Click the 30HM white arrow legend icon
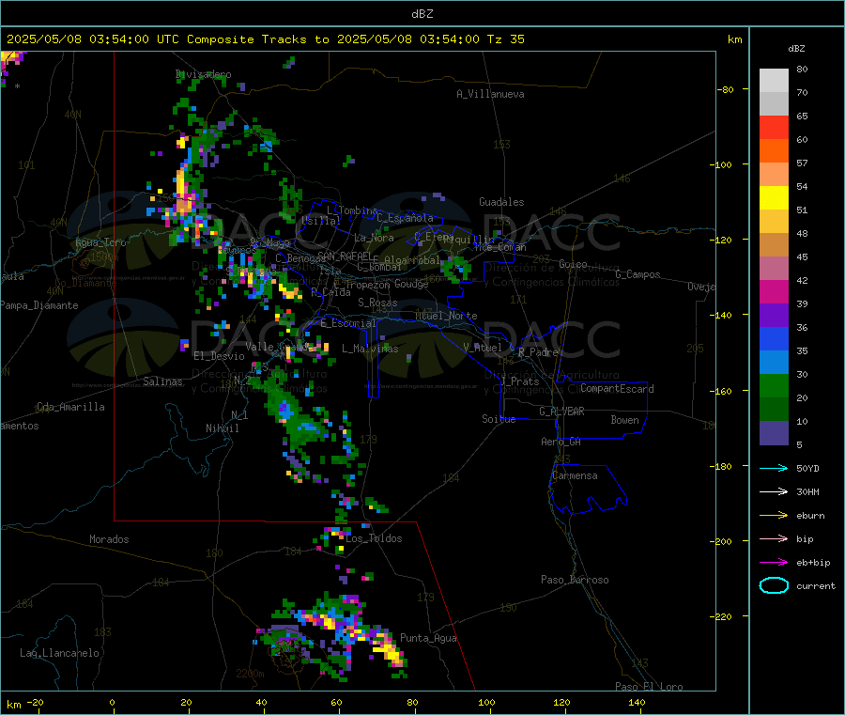The image size is (845, 715). (x=774, y=491)
